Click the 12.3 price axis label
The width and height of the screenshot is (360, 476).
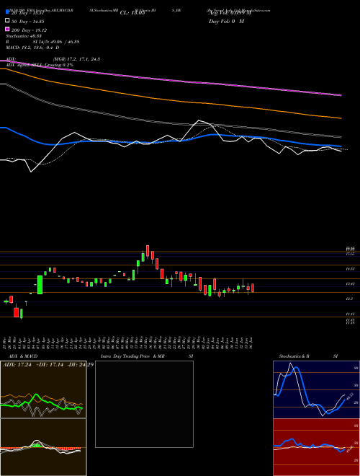349,299
